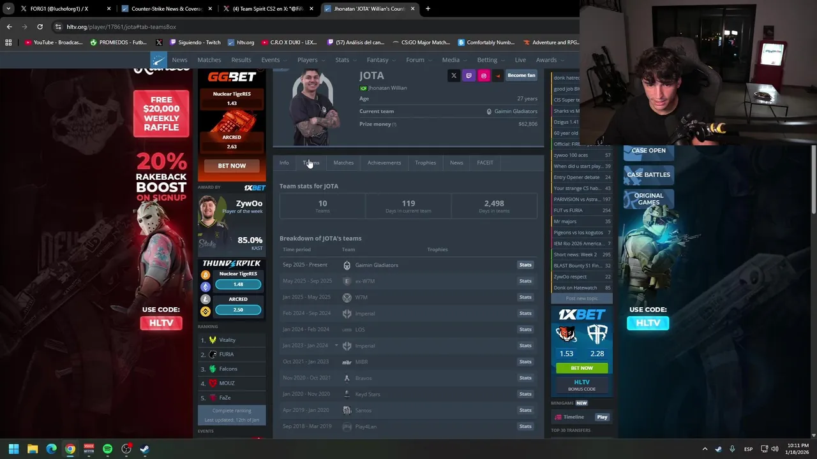Open Spotify from the taskbar
817x459 pixels.
(x=107, y=449)
